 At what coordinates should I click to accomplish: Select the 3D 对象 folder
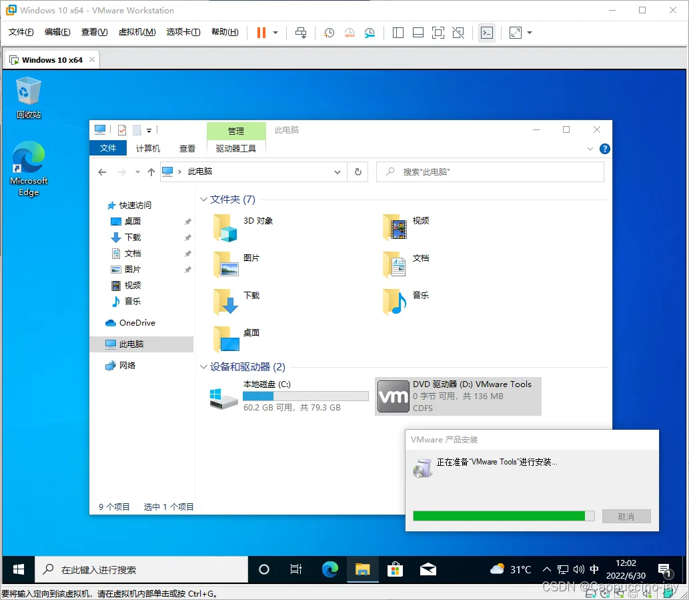[243, 228]
